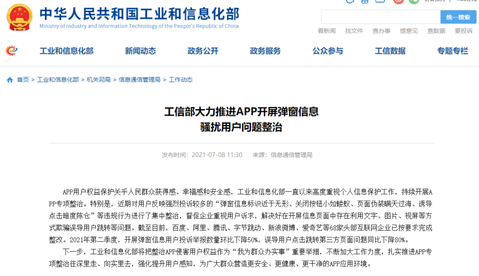Viewport: 479px width, 276px height.
Task: Go to the 公众参与 section
Action: click(328, 51)
